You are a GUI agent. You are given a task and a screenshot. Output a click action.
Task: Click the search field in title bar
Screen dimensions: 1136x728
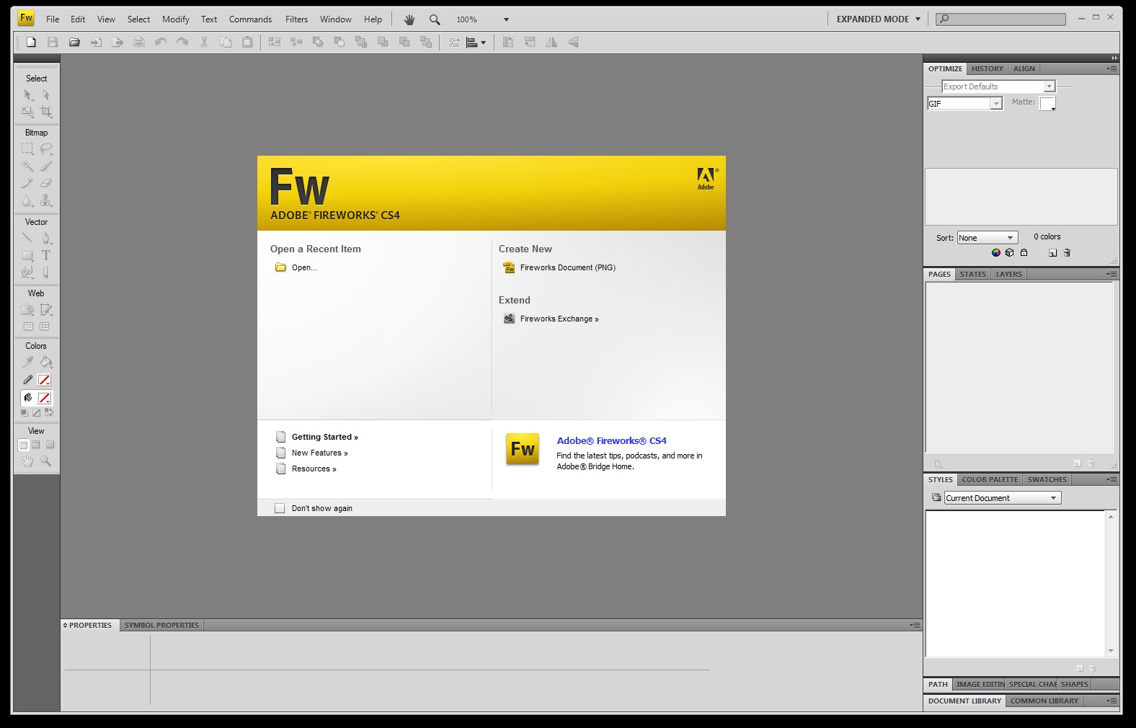click(1000, 19)
